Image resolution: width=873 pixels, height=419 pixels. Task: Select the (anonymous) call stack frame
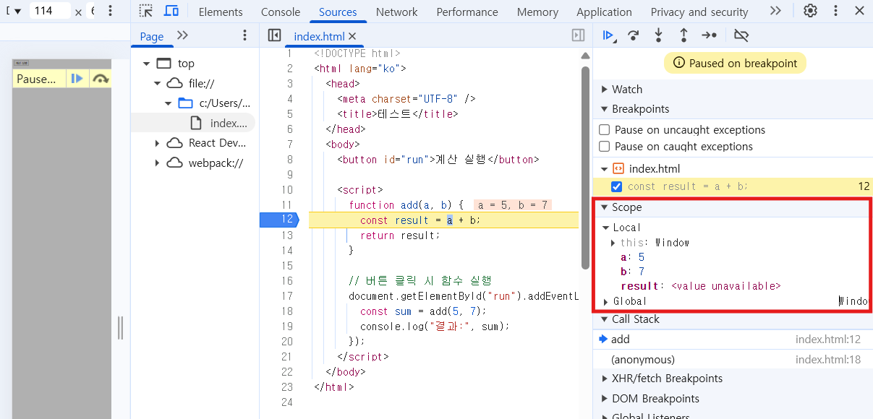[x=733, y=360]
